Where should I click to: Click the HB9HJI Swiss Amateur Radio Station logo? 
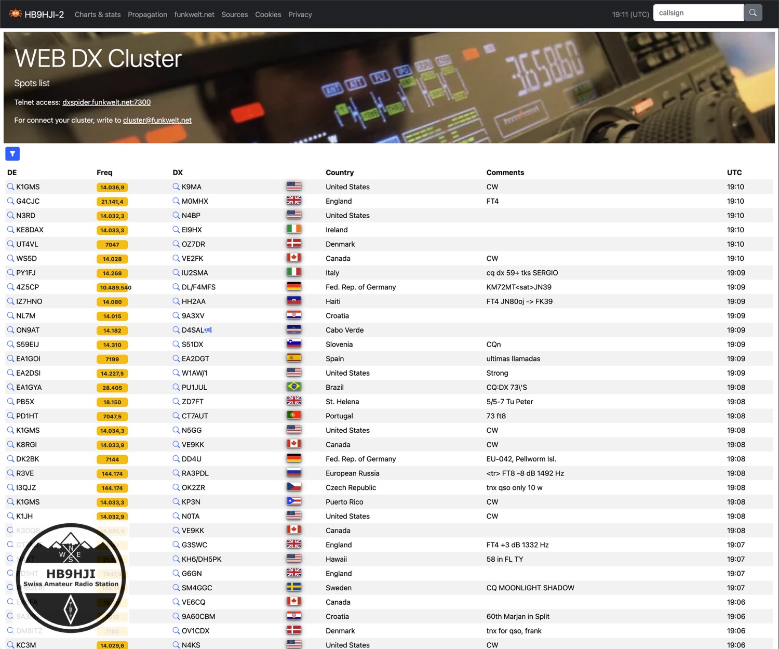coord(71,578)
